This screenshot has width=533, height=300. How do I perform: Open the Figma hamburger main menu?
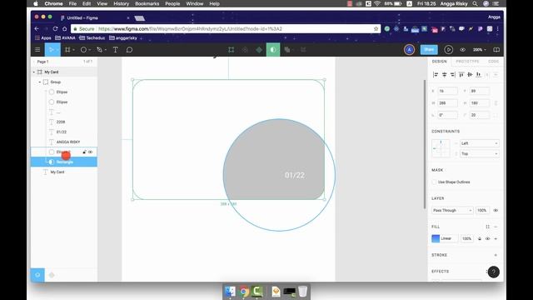point(37,50)
